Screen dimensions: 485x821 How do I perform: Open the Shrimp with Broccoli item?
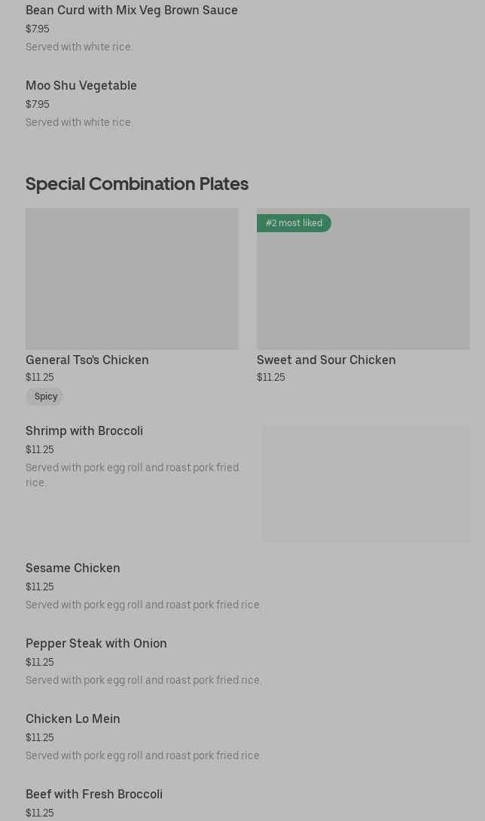coord(84,431)
